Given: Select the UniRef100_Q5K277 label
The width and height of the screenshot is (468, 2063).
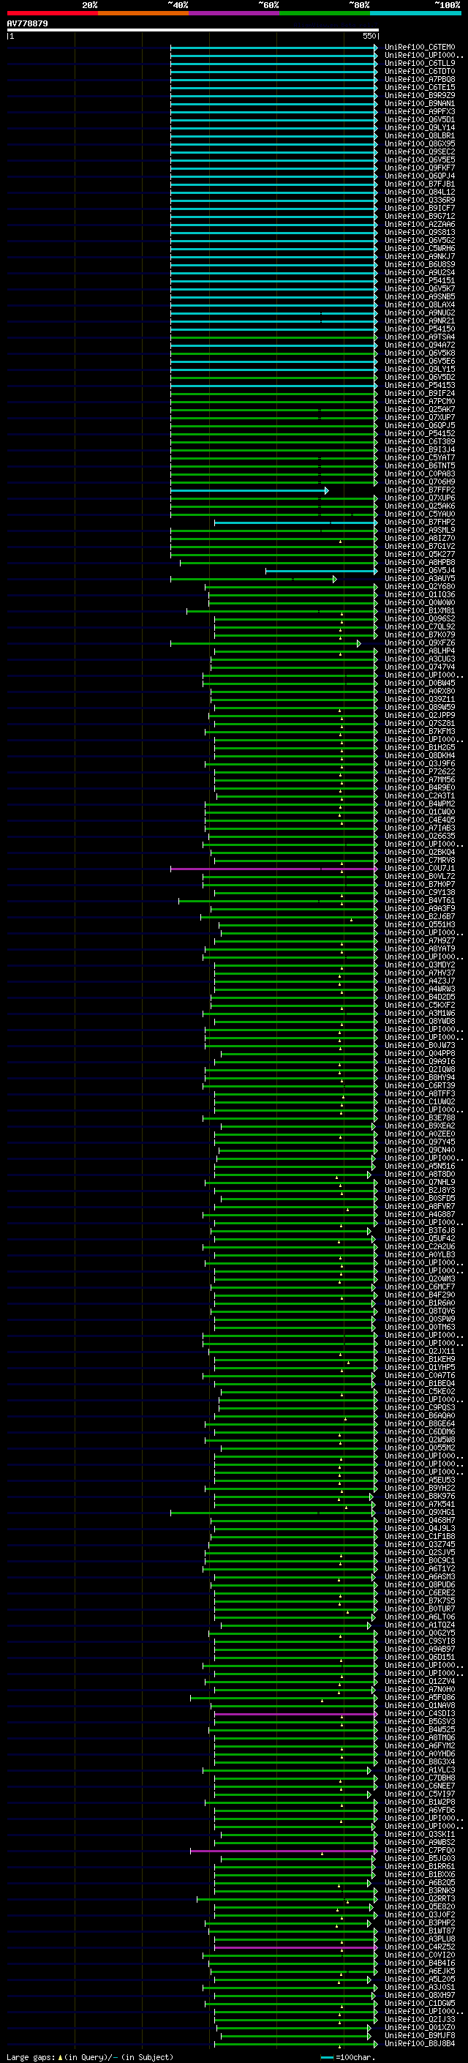Looking at the screenshot, I should pyautogui.click(x=420, y=554).
